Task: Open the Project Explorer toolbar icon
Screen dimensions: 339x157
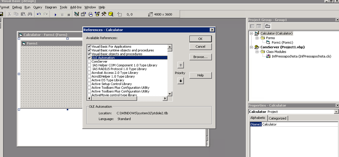Action: tap(76, 14)
